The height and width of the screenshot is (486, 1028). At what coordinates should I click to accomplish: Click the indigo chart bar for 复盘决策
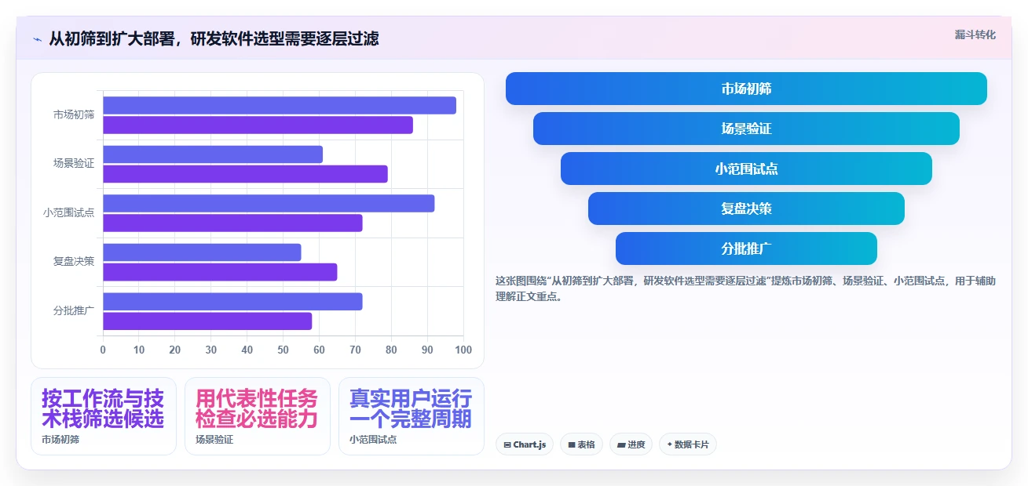pos(202,252)
